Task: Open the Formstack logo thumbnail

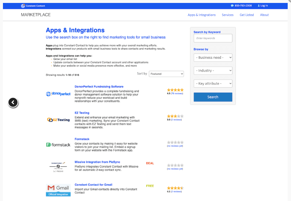Action: pyautogui.click(x=58, y=145)
